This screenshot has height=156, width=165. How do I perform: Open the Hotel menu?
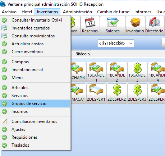click(27, 12)
